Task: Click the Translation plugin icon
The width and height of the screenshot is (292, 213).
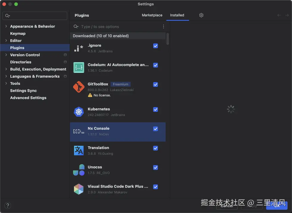Action: click(79, 151)
